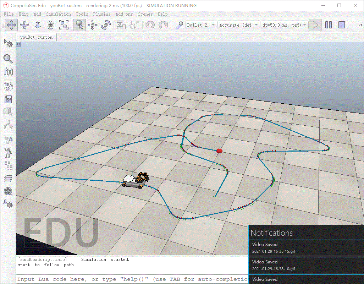Toggle the object rotate tool
The height and width of the screenshot is (284, 364).
tap(106, 25)
